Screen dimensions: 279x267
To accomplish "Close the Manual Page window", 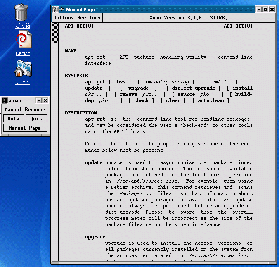I will pyautogui.click(x=272, y=10).
